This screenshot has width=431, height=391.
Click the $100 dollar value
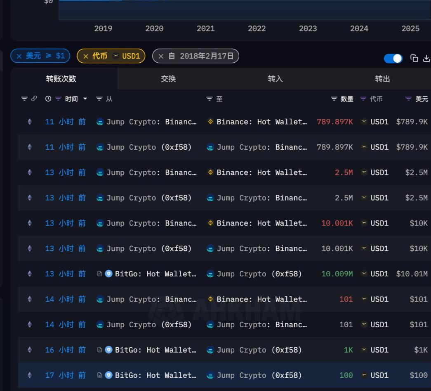pos(419,375)
